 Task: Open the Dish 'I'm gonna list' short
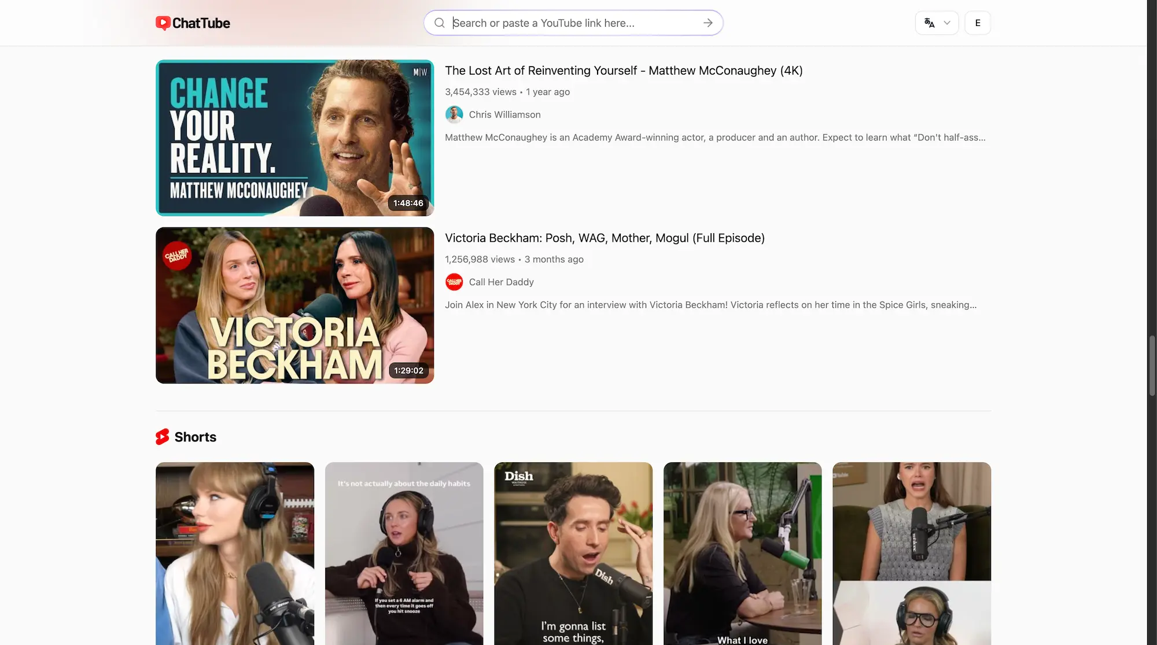(573, 554)
